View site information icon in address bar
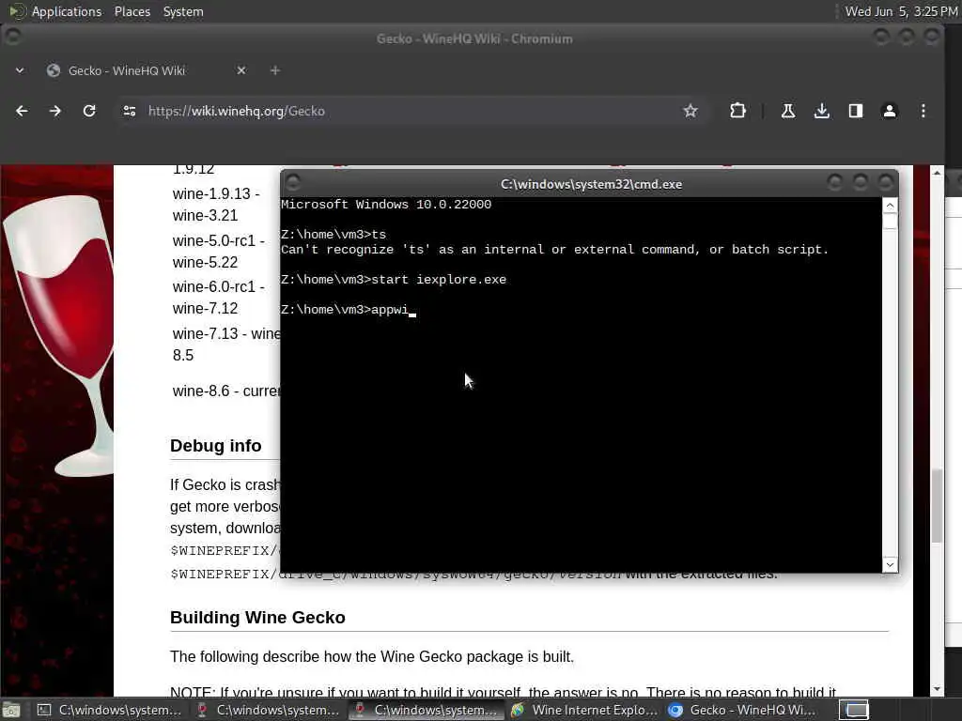This screenshot has width=962, height=721. (x=130, y=111)
